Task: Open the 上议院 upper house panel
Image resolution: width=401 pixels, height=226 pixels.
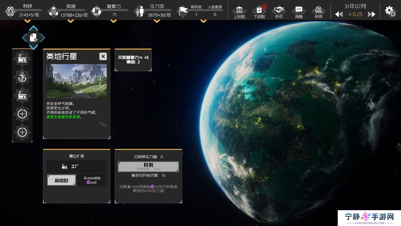Action: [x=239, y=11]
